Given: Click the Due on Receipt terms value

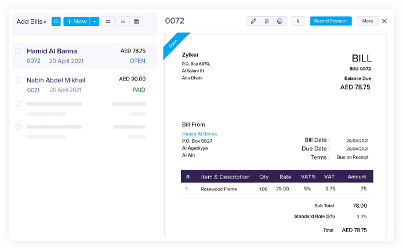Looking at the screenshot, I should (353, 158).
